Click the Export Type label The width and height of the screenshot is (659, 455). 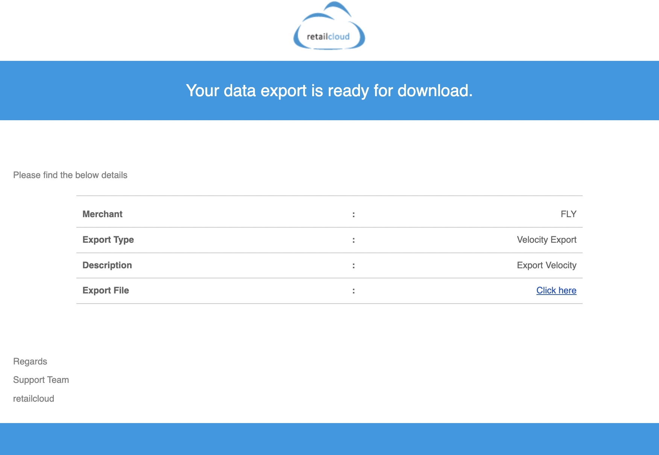(108, 239)
